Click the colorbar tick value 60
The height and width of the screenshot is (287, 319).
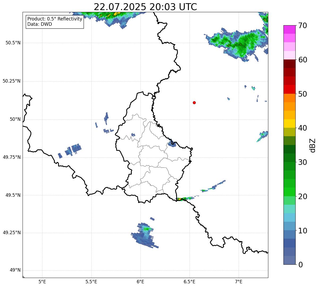pos(303,60)
